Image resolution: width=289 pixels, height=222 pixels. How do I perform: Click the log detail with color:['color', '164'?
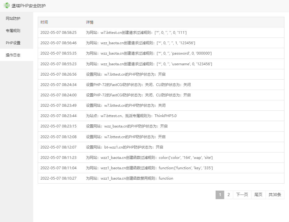point(149,157)
